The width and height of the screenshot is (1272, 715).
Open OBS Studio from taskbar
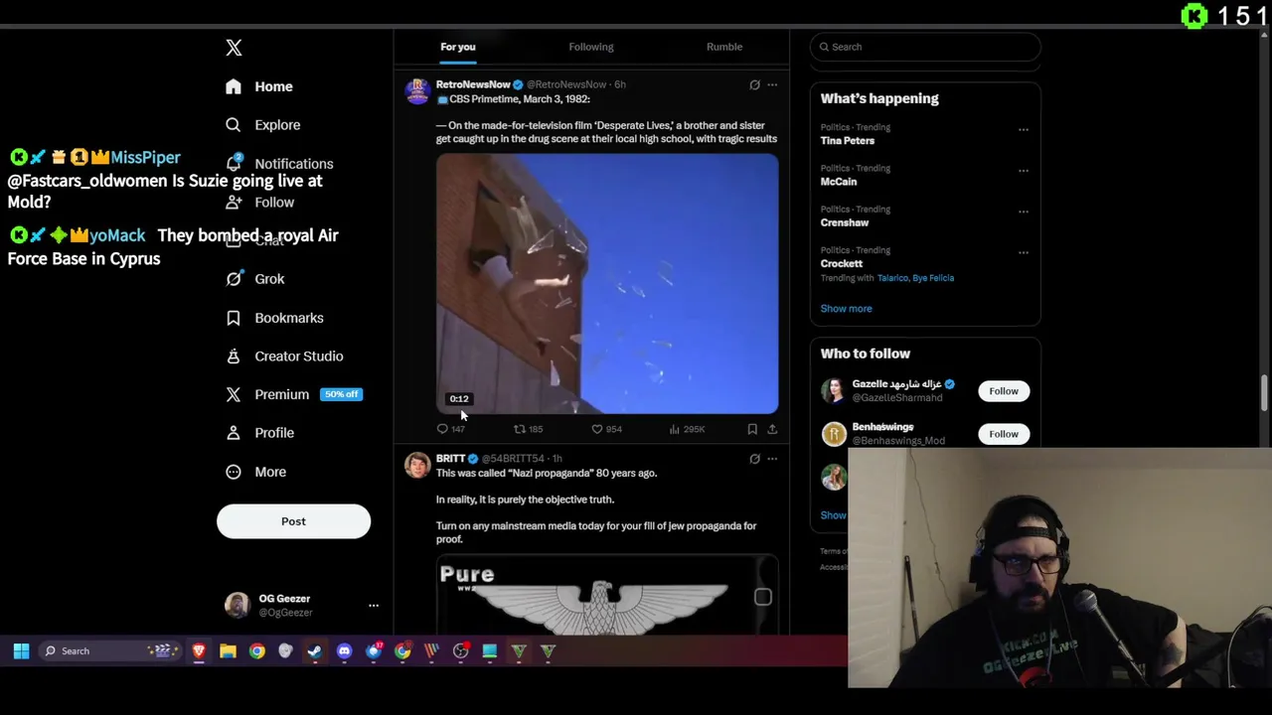point(460,651)
